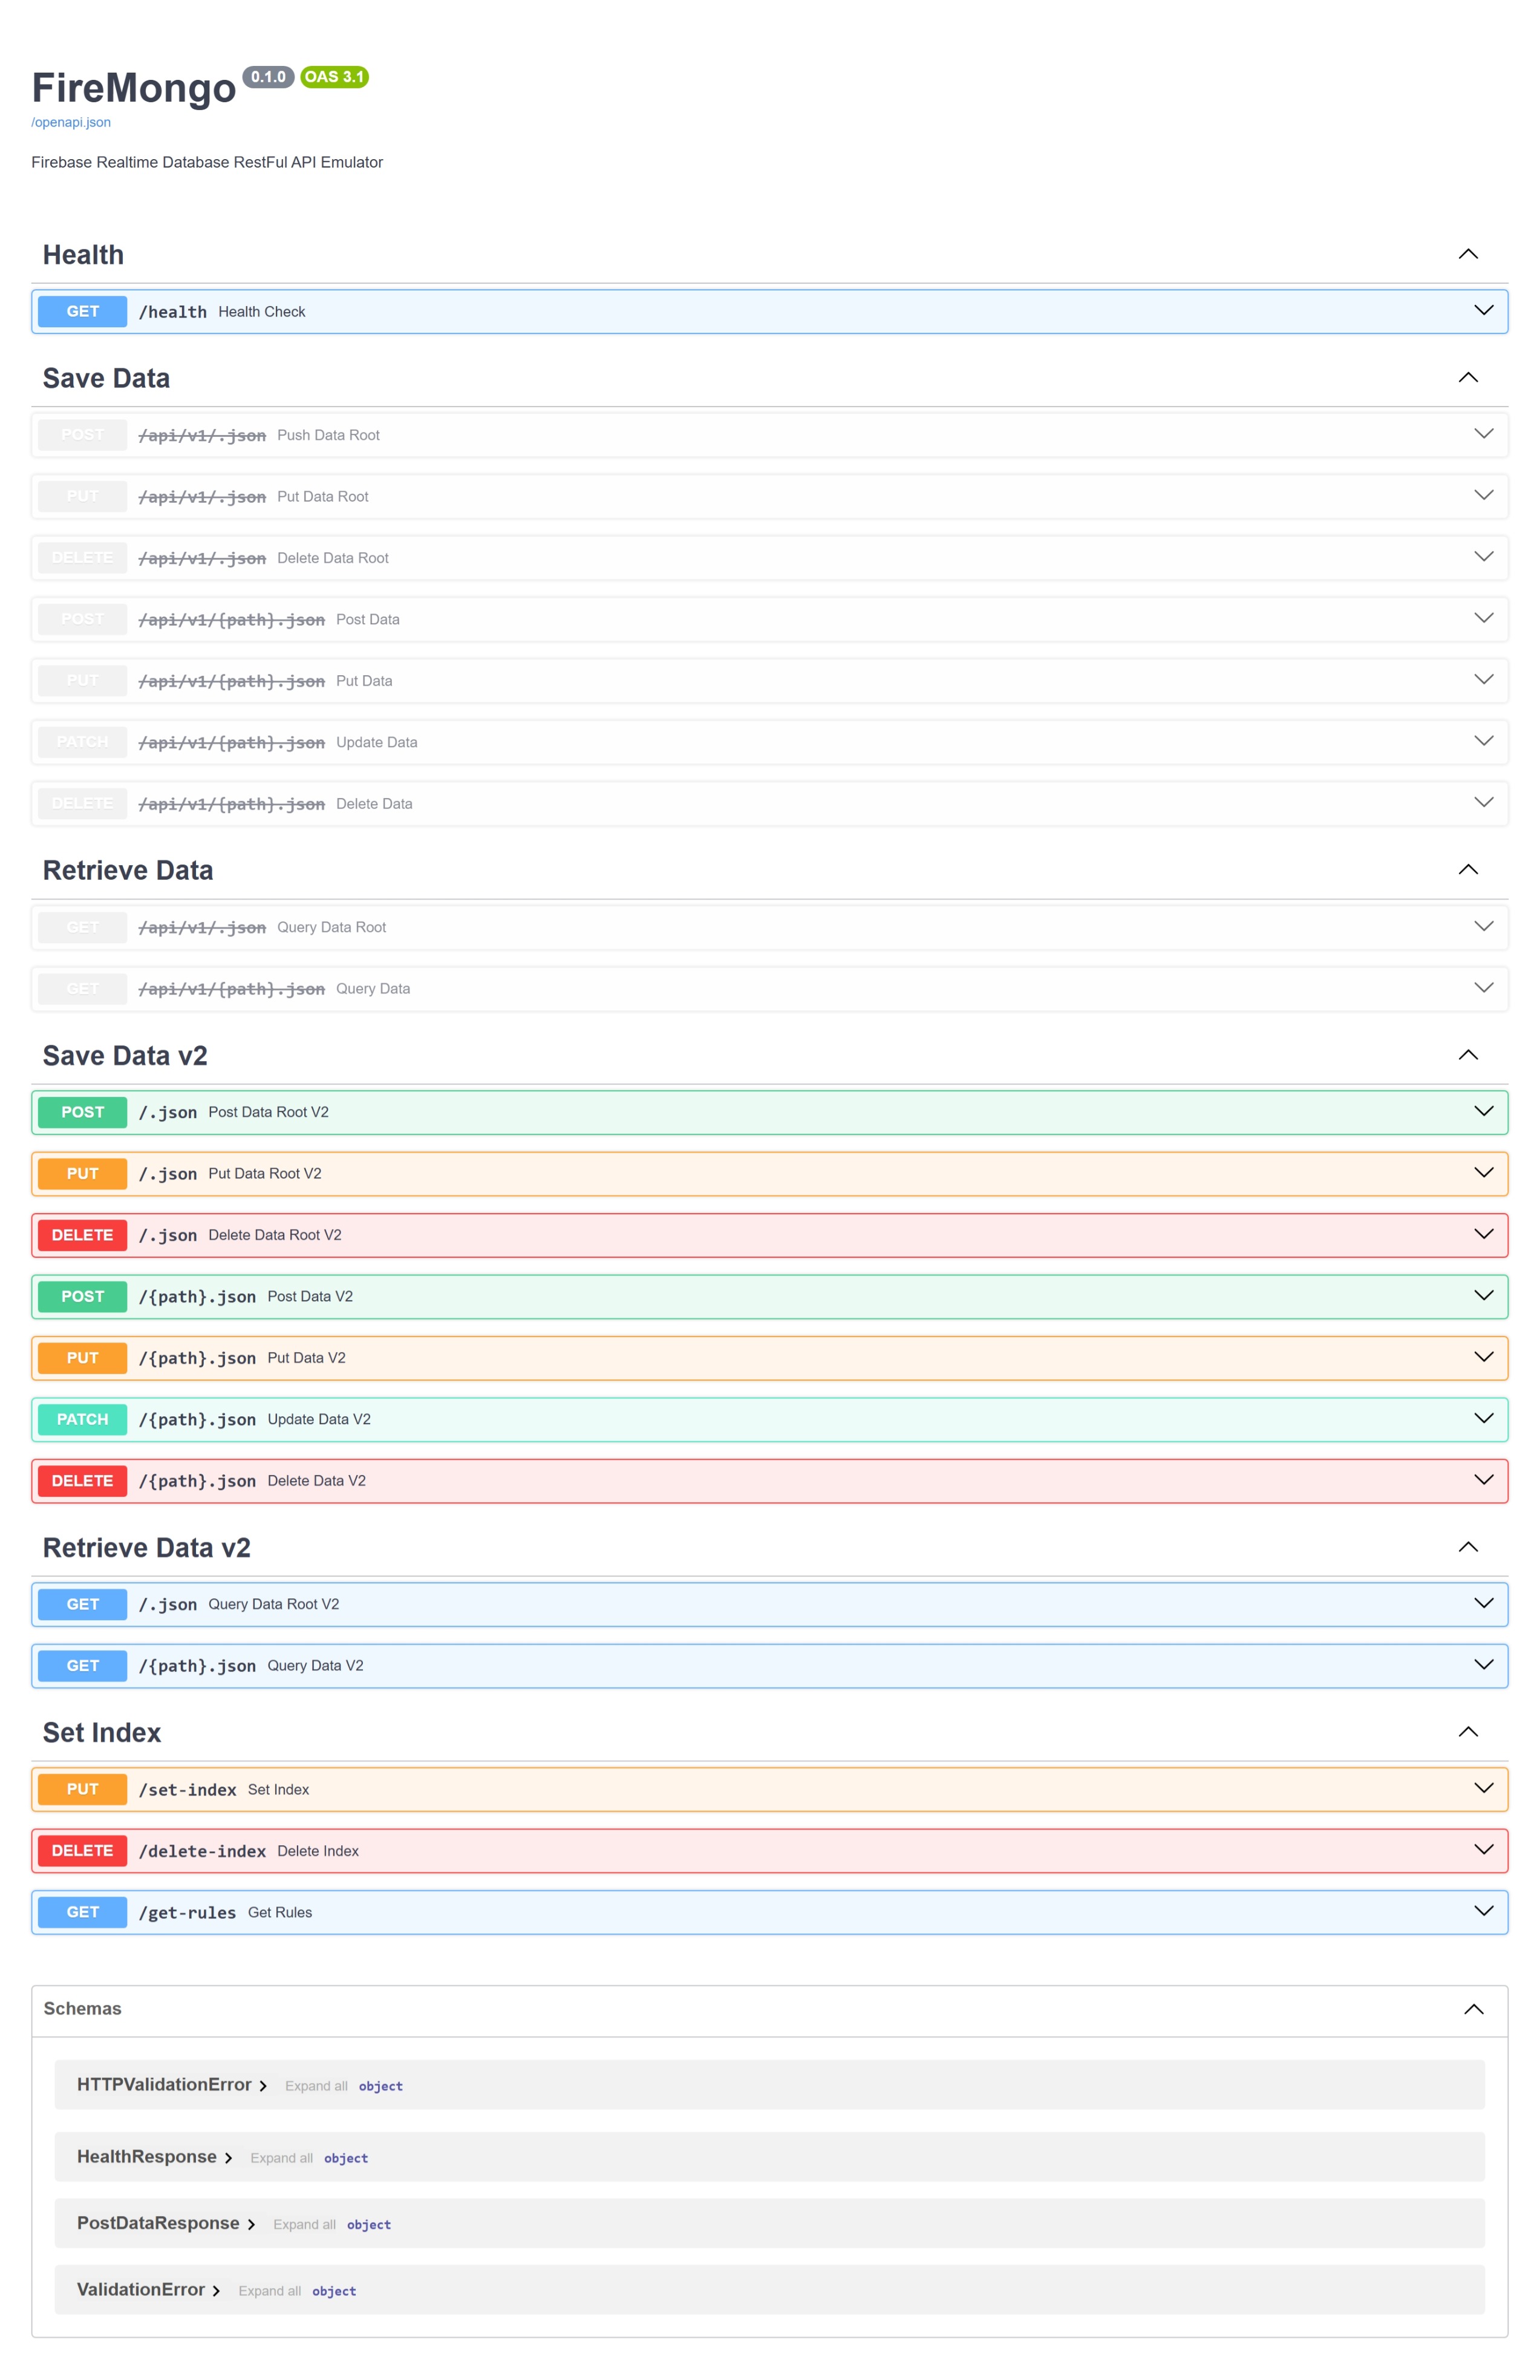Expand arrow on Query Data V2 row

(1484, 1665)
